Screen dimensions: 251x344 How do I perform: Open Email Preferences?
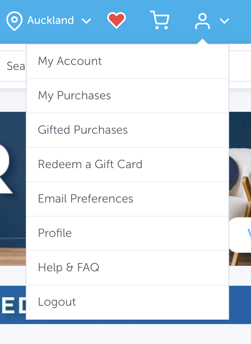click(x=86, y=199)
